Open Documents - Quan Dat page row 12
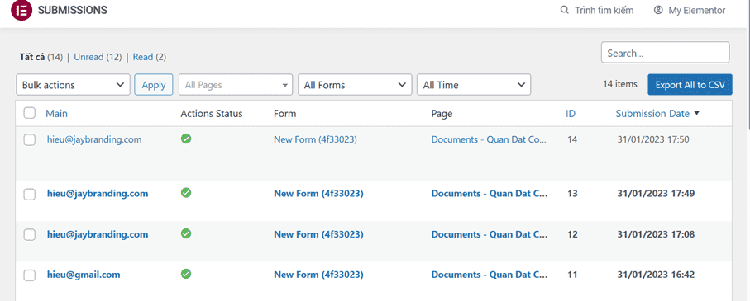The width and height of the screenshot is (750, 301). tap(490, 234)
